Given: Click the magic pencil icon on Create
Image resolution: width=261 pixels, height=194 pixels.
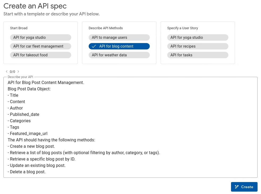Looking at the screenshot, I should pyautogui.click(x=237, y=187).
